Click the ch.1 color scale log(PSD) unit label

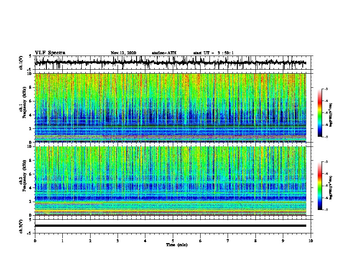(331, 115)
